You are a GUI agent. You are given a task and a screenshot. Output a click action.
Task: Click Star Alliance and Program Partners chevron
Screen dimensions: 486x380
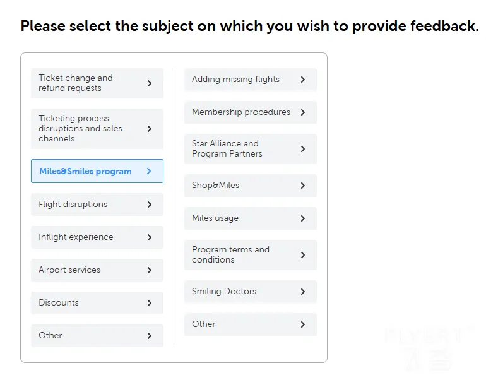pos(303,149)
